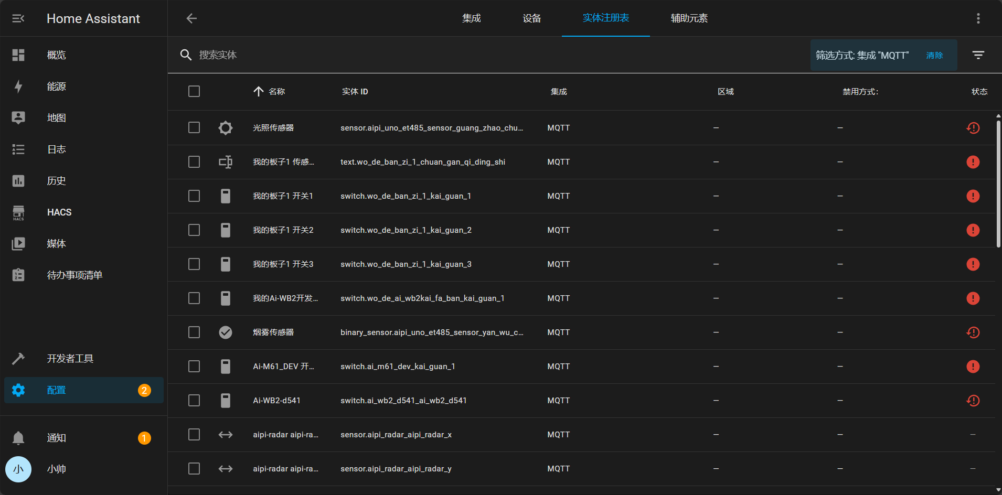Image resolution: width=1002 pixels, height=495 pixels.
Task: Switch to the 设备 tab
Action: pyautogui.click(x=531, y=18)
